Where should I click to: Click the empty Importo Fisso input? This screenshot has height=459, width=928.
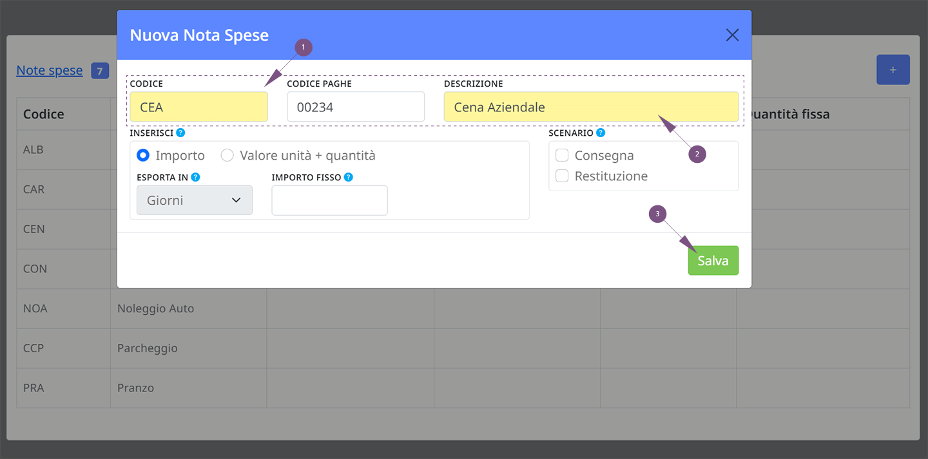click(x=329, y=200)
